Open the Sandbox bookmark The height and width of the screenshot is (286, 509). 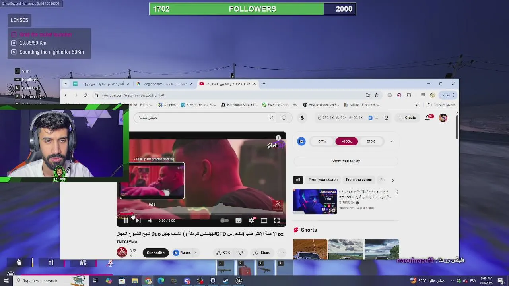coord(167,105)
